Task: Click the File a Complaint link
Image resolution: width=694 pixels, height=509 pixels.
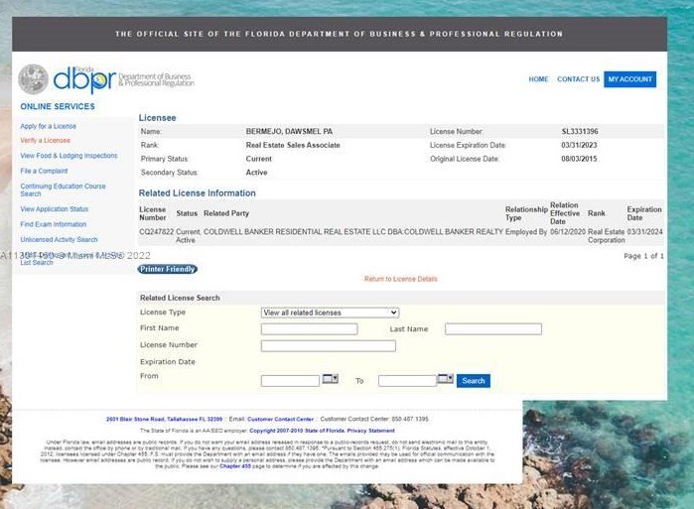Action: click(44, 171)
